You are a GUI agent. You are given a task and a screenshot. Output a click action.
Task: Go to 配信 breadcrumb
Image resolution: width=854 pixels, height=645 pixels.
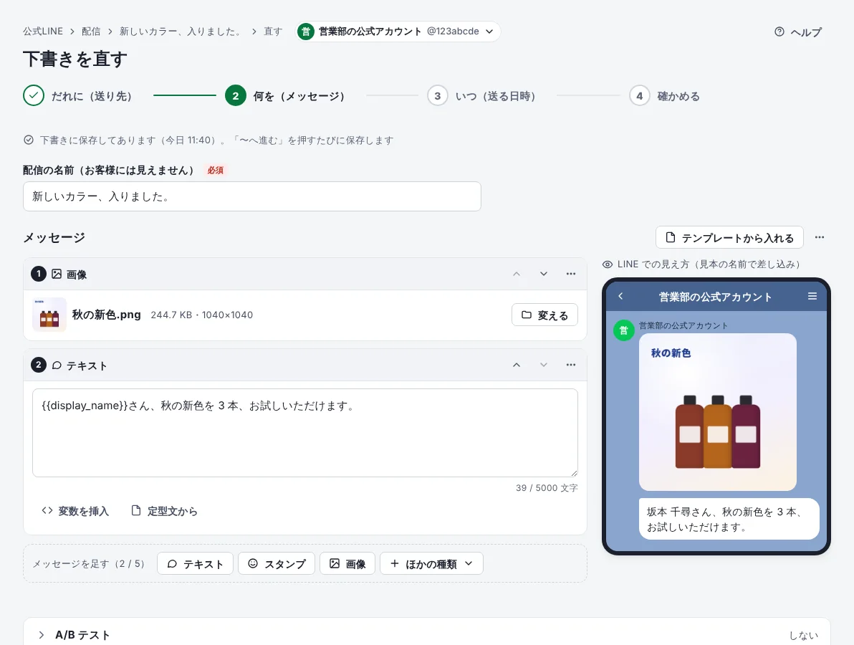(91, 32)
